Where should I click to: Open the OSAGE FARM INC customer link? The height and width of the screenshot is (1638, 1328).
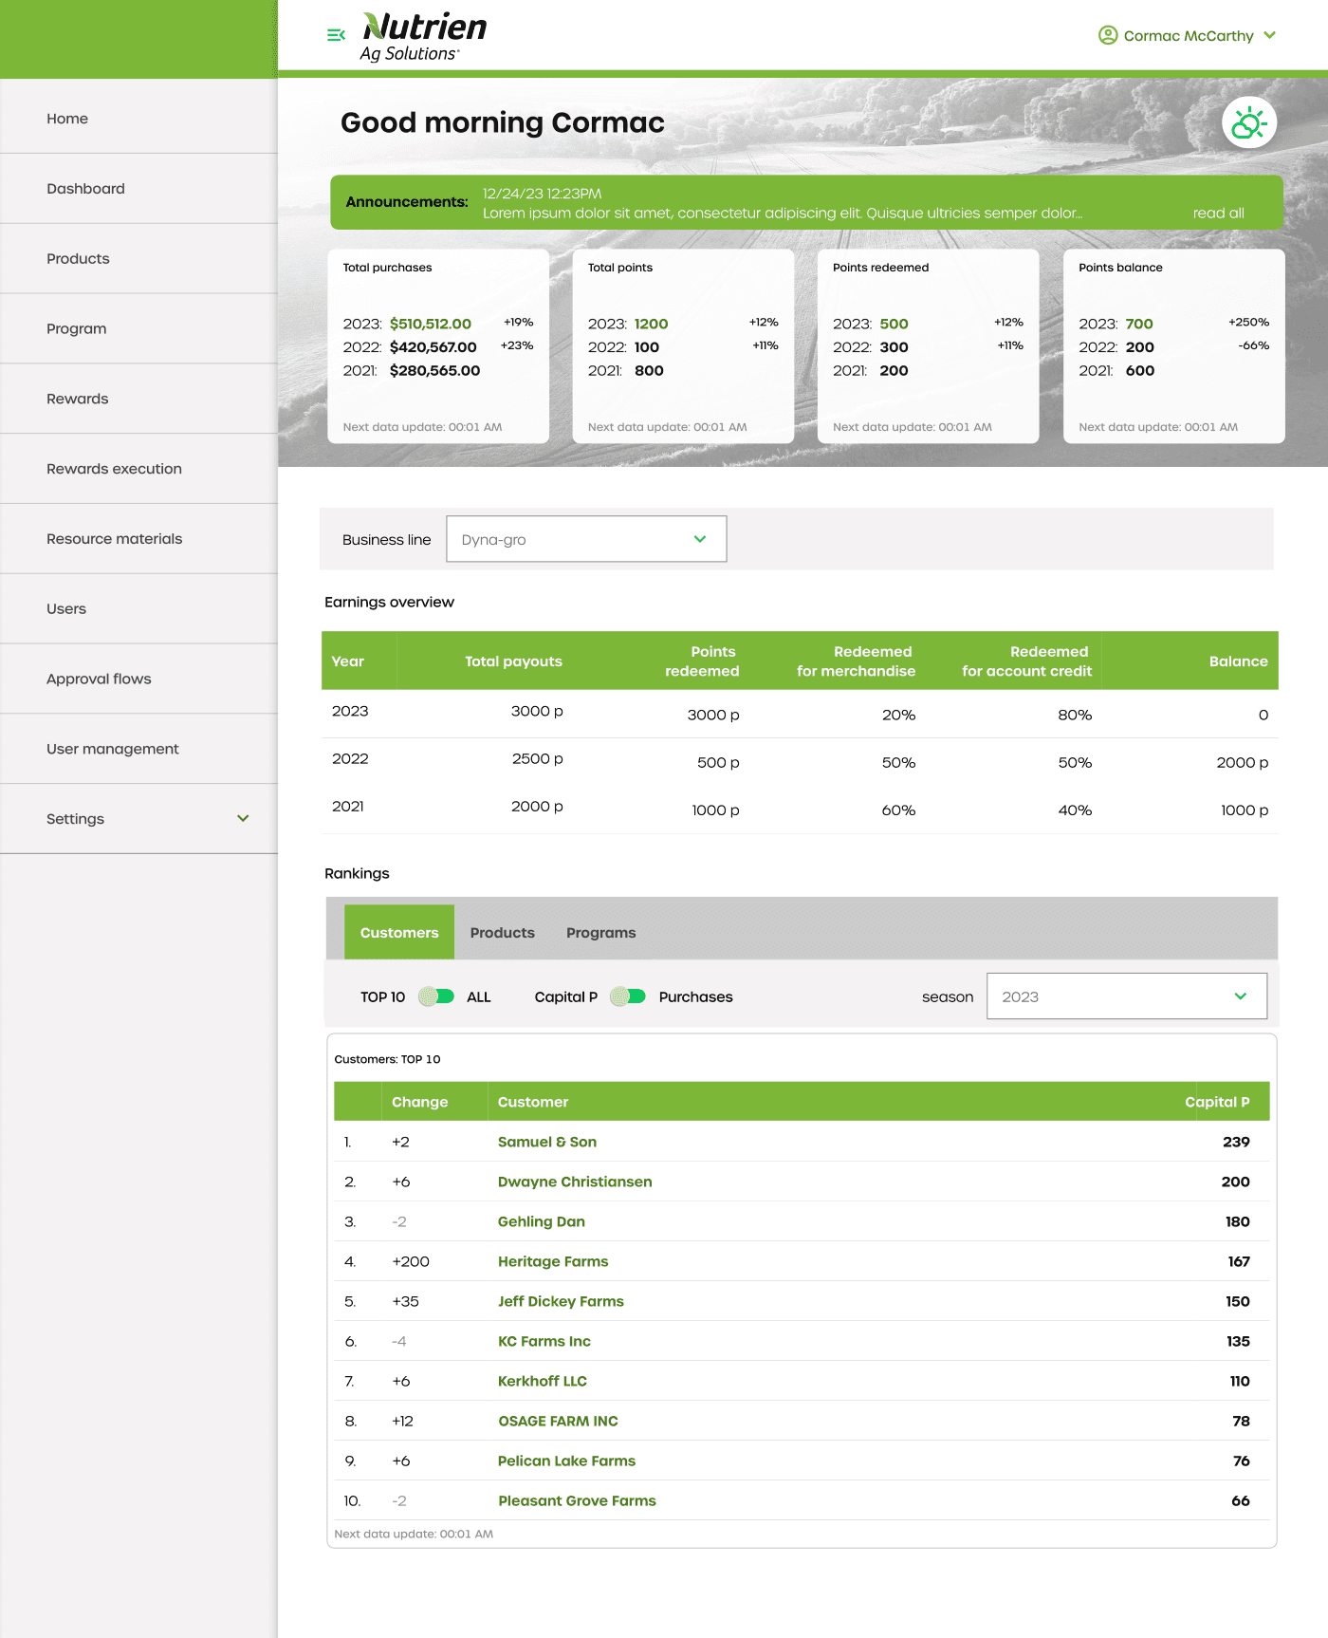click(x=558, y=1421)
